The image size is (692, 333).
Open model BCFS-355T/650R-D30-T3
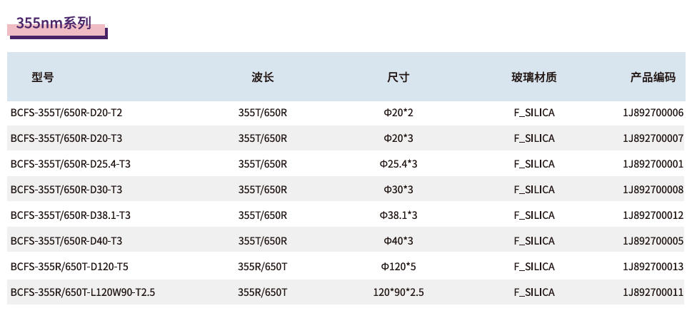66,190
